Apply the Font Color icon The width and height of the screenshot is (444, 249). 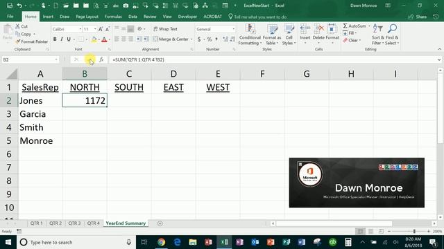click(x=104, y=39)
